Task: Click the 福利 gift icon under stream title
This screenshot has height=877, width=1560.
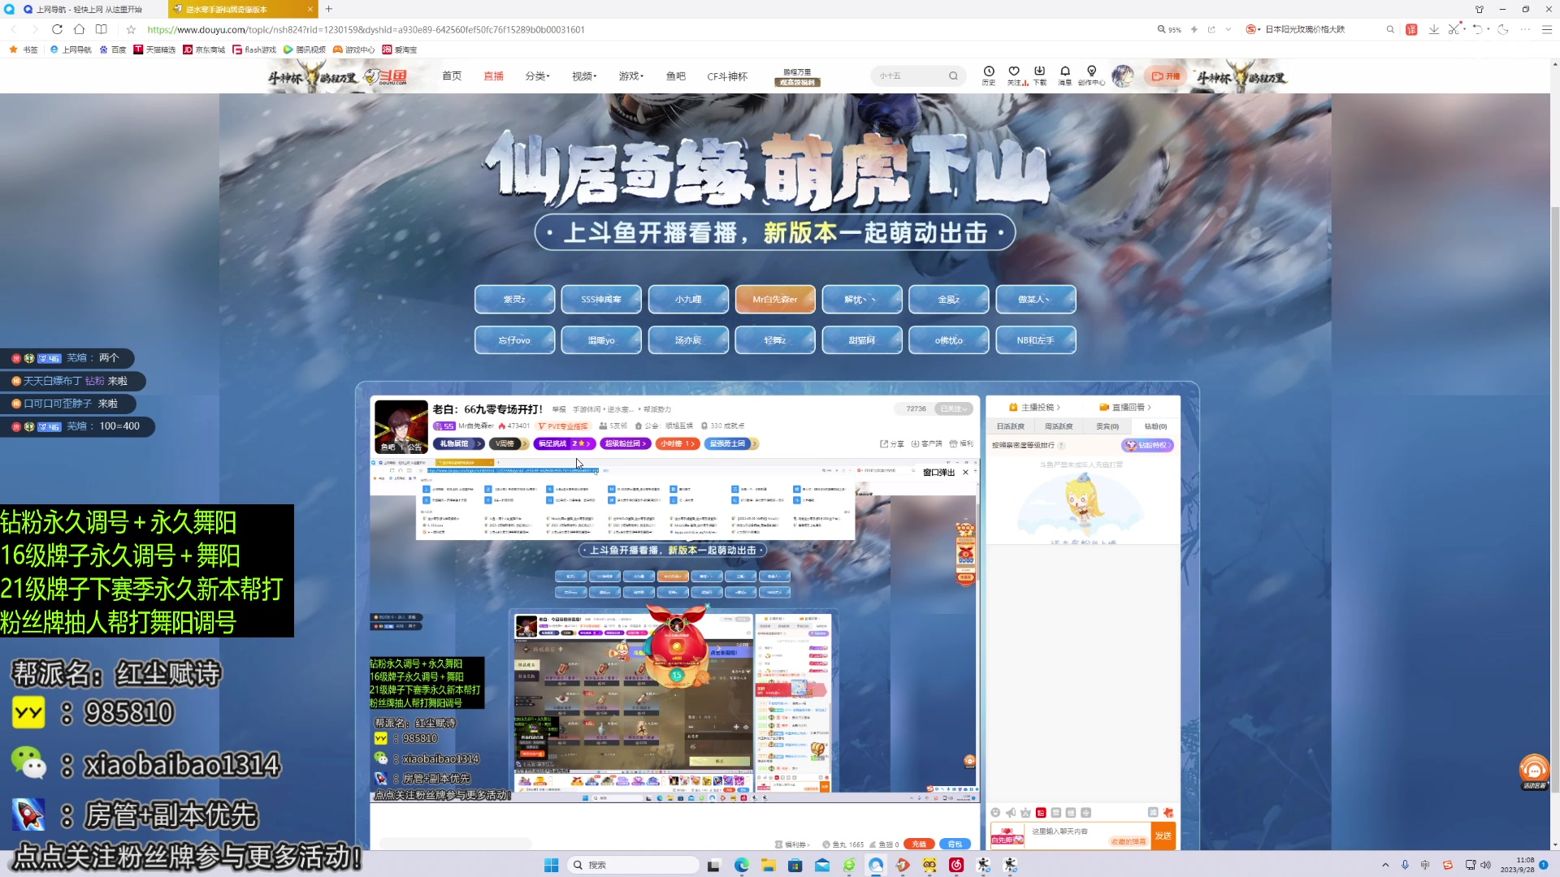Action: (x=961, y=444)
